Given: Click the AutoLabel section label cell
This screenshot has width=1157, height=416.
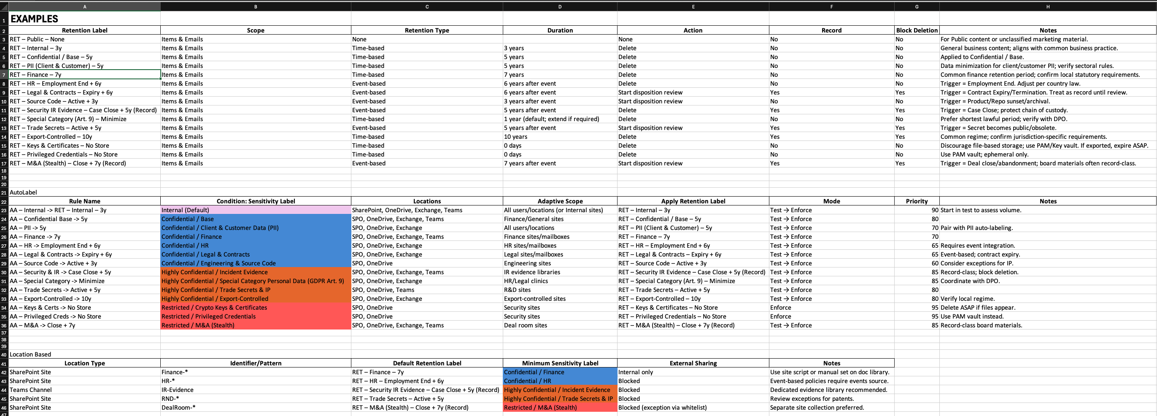Looking at the screenshot, I should coord(84,192).
